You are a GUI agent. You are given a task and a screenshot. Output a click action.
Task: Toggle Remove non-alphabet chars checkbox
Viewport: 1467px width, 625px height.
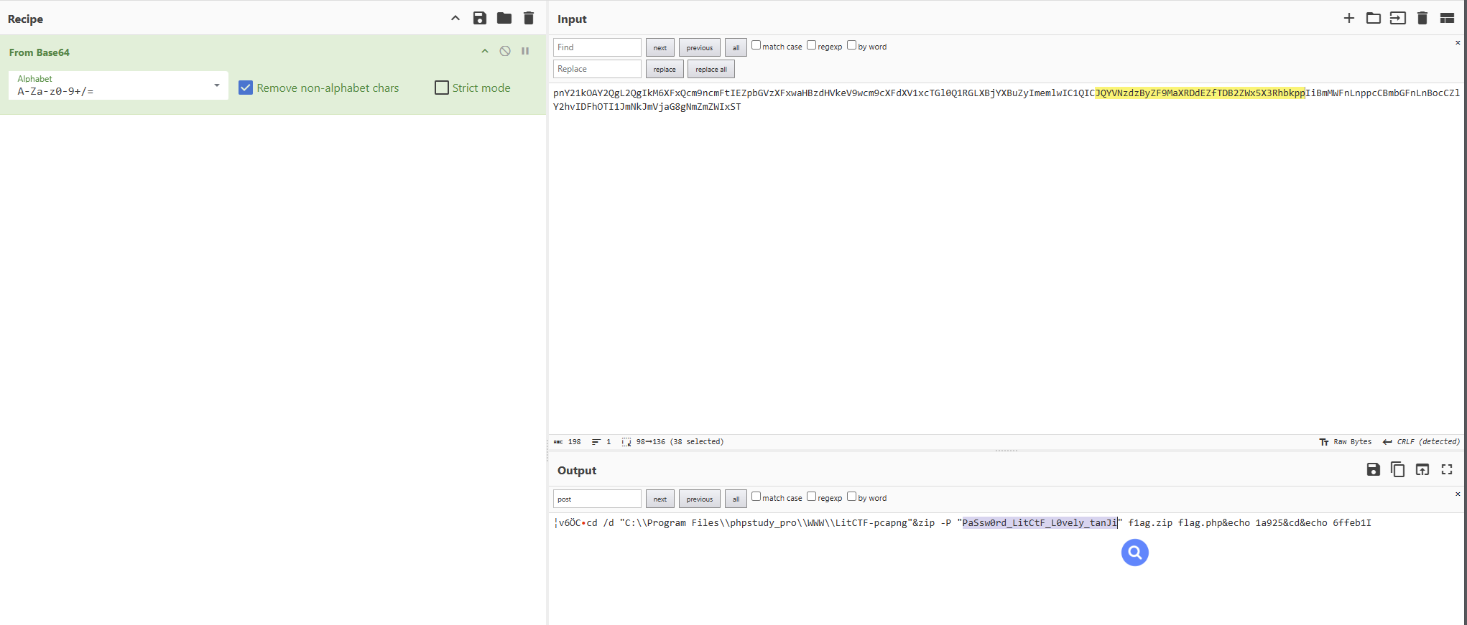click(246, 88)
